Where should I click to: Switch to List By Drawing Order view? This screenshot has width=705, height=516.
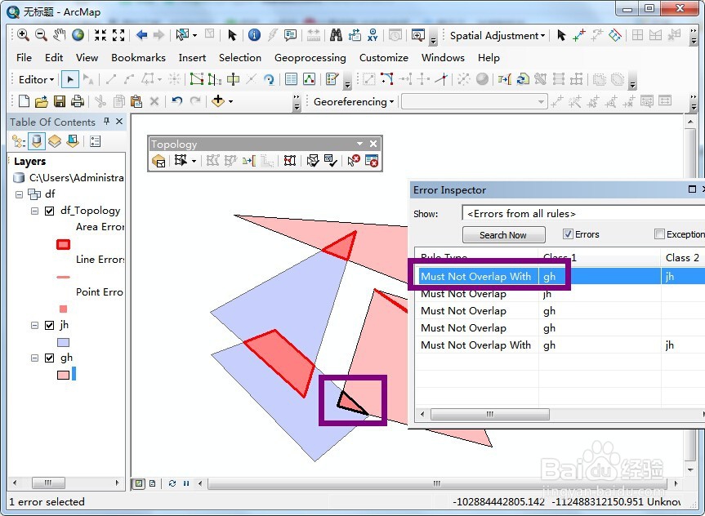coord(19,141)
